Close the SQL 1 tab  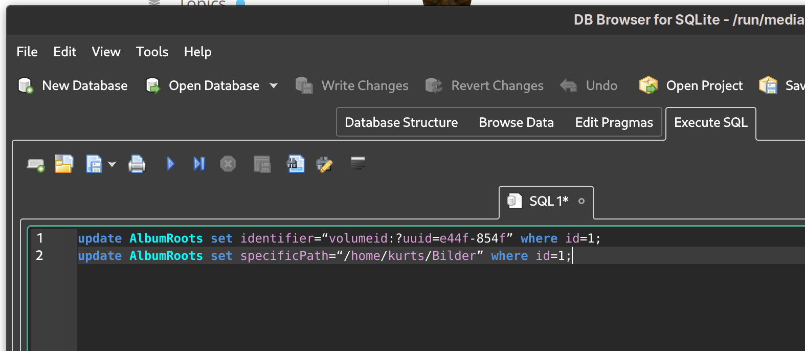(581, 201)
